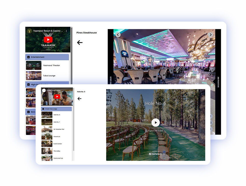Play the Yaamava' Resort & Casino YouTube video

(x=48, y=40)
